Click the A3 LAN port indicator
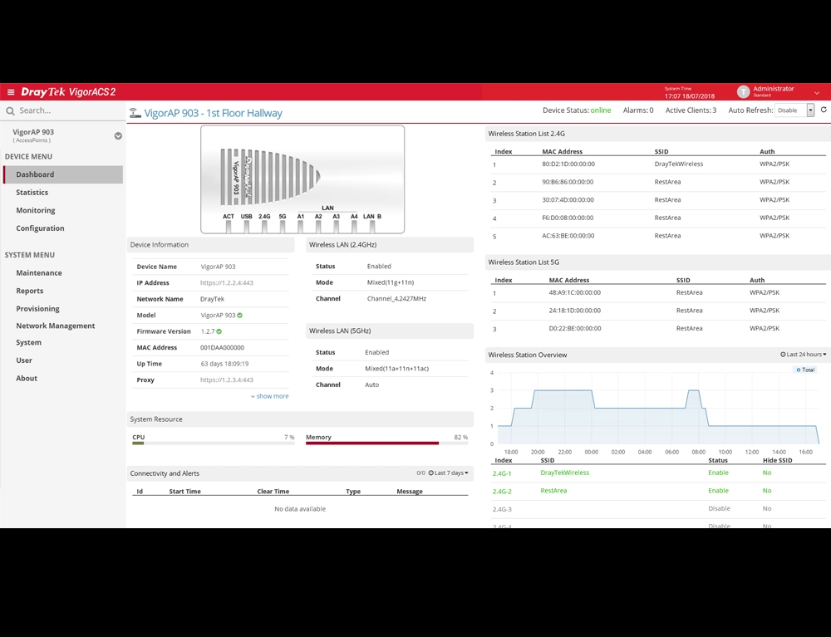The width and height of the screenshot is (831, 637). tap(337, 227)
